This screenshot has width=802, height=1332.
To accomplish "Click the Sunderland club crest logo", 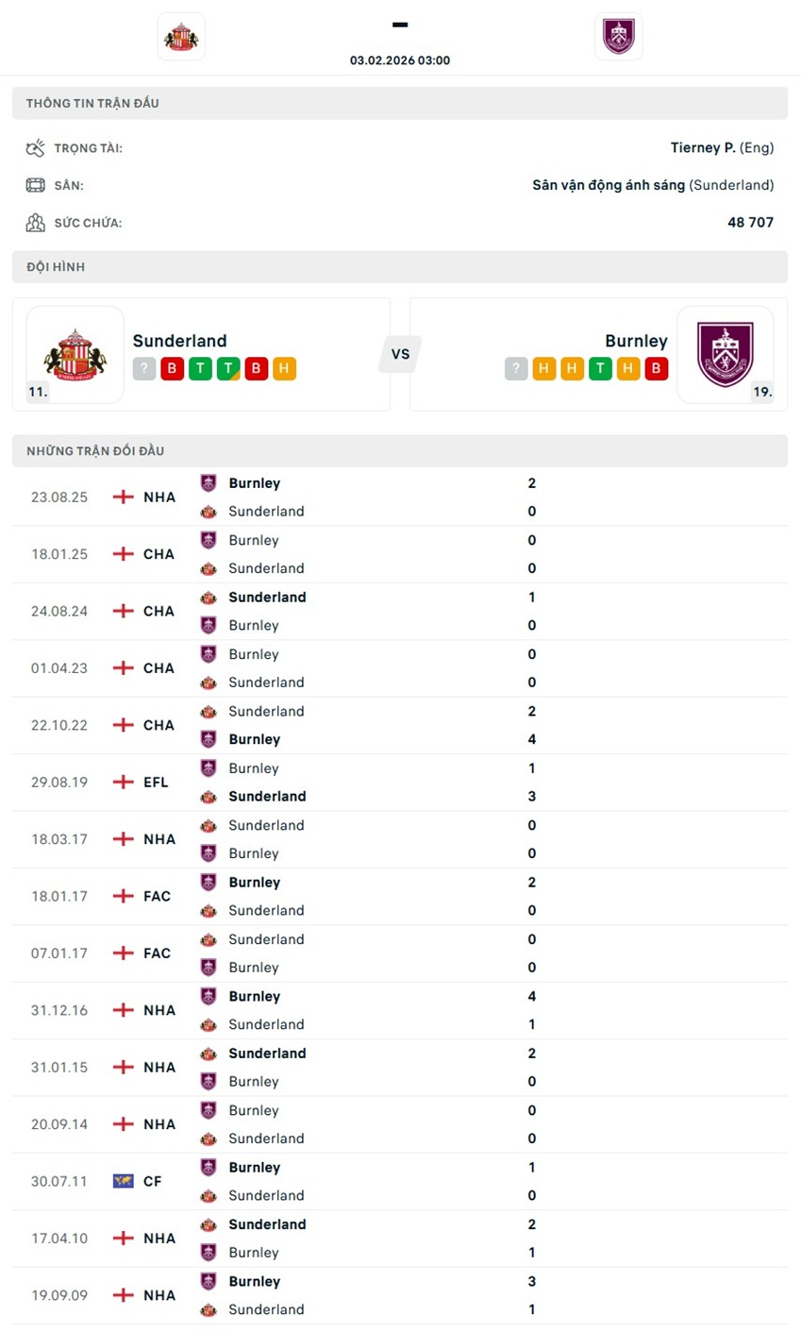I will [180, 36].
